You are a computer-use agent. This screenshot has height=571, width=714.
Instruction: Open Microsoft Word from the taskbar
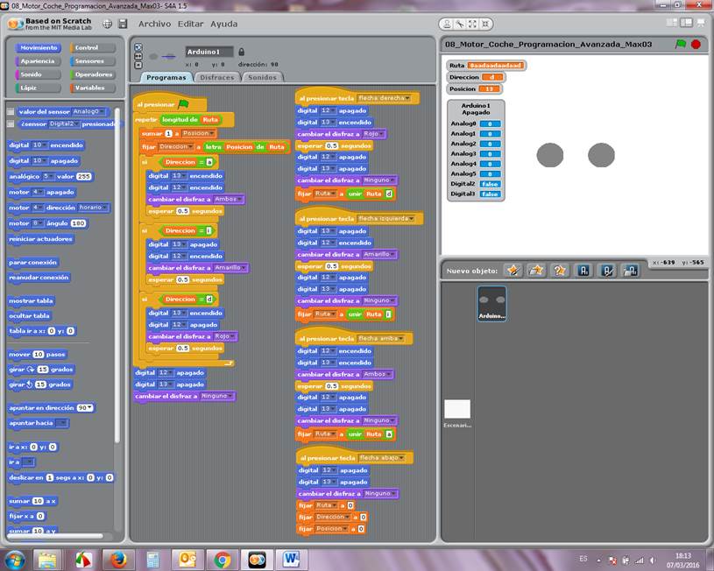click(291, 560)
